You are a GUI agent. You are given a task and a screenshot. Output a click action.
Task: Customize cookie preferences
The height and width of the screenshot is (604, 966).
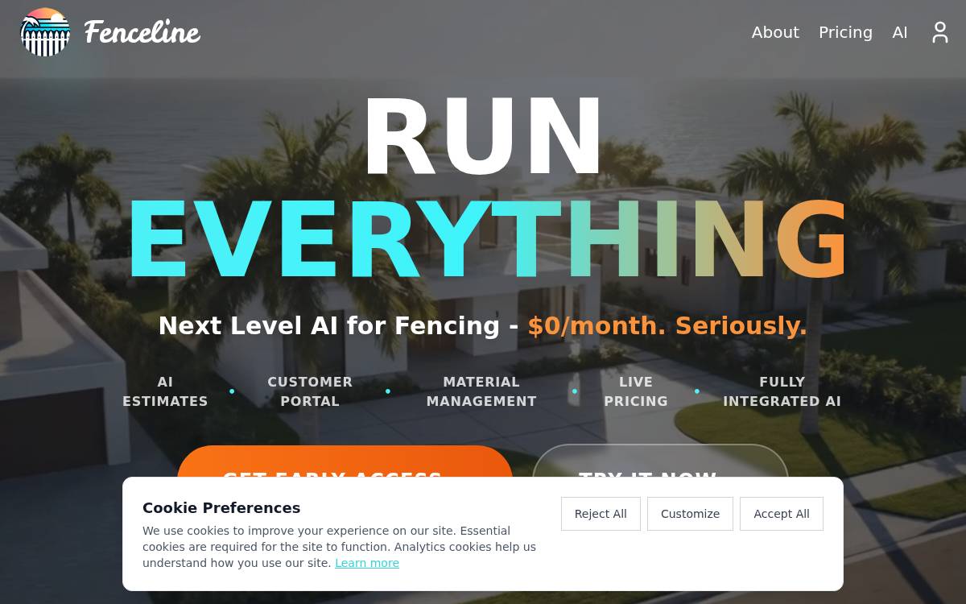point(690,514)
